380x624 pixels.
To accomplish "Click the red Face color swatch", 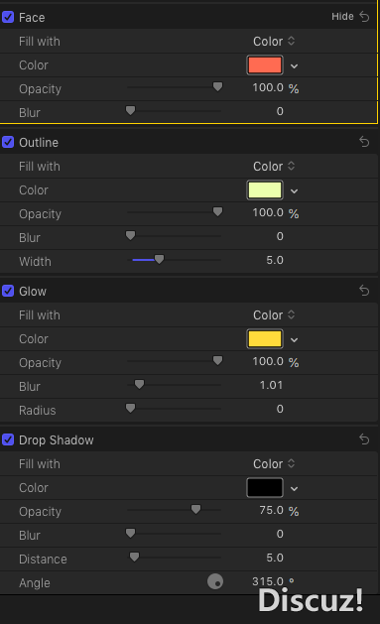I will click(x=265, y=64).
